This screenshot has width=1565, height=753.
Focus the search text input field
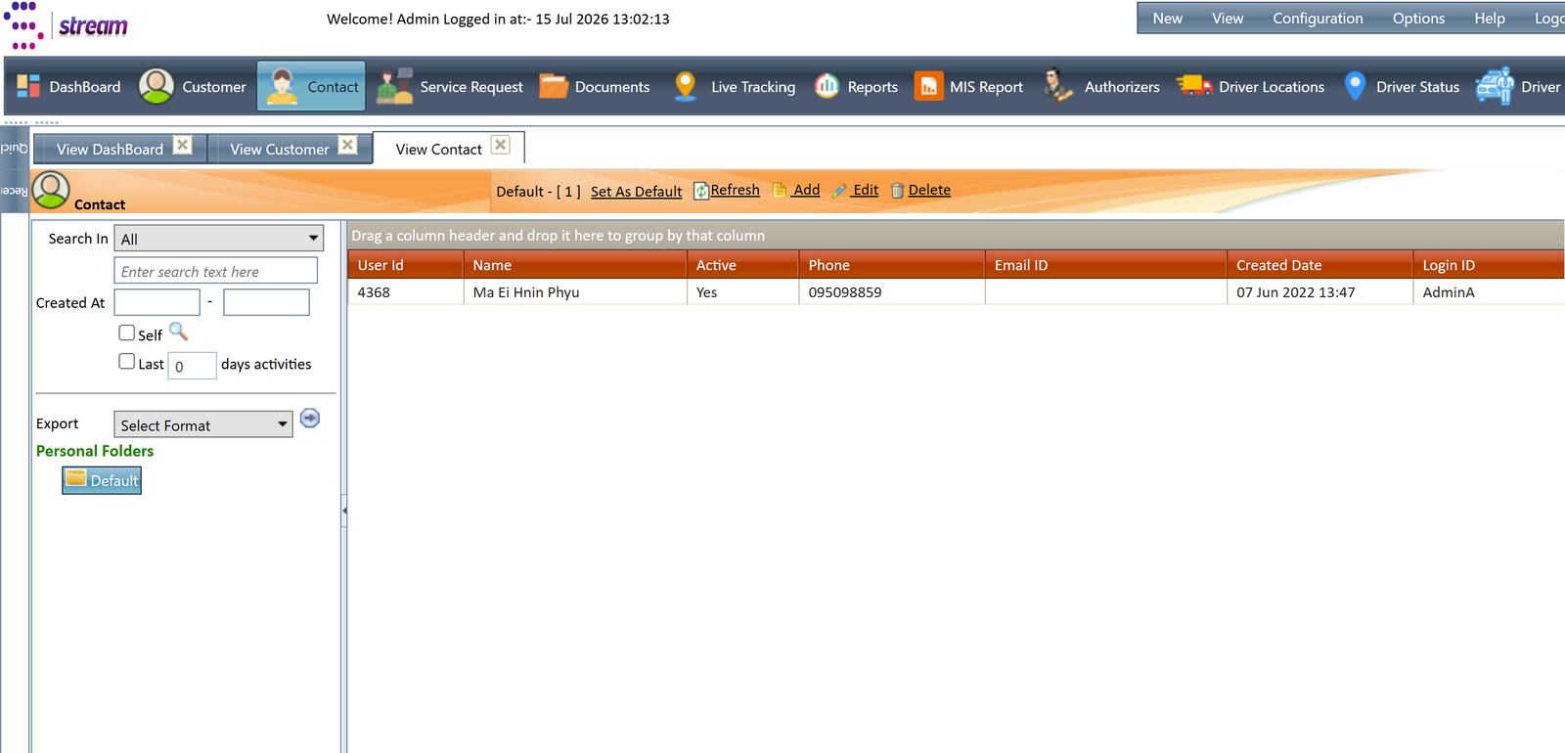click(x=216, y=271)
